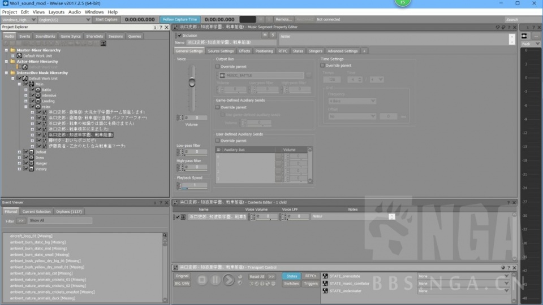
Task: Click the Pause button in Transport Control
Action: 215,280
